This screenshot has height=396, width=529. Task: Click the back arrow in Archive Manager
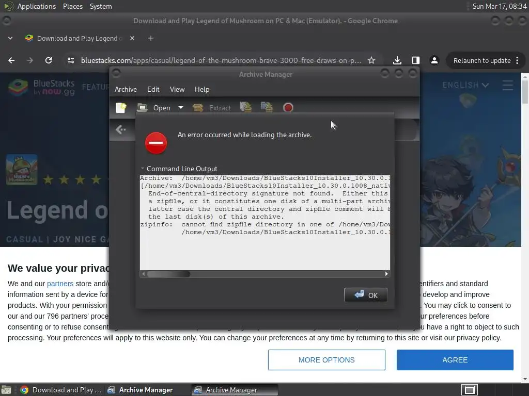pyautogui.click(x=120, y=129)
